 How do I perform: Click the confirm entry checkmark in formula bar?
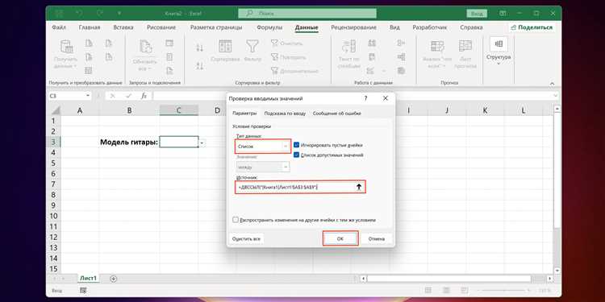coord(128,96)
